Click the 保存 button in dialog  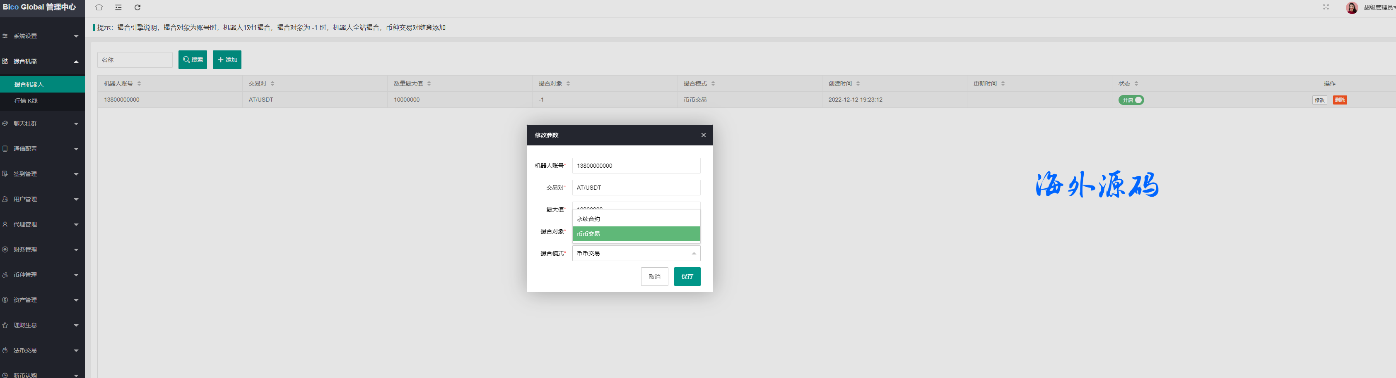click(x=687, y=276)
